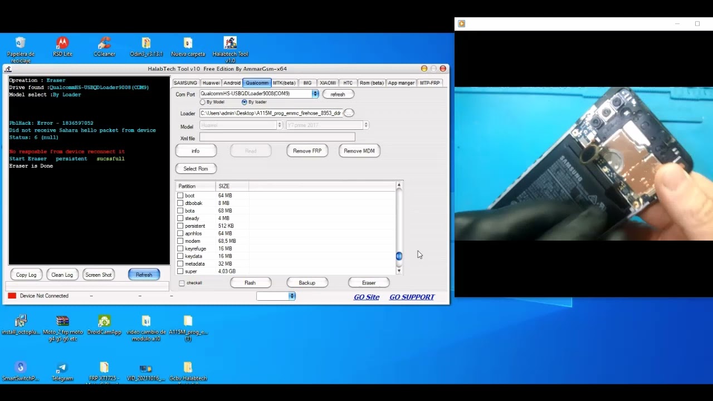Switch to the XIAOMI tab

pyautogui.click(x=328, y=83)
